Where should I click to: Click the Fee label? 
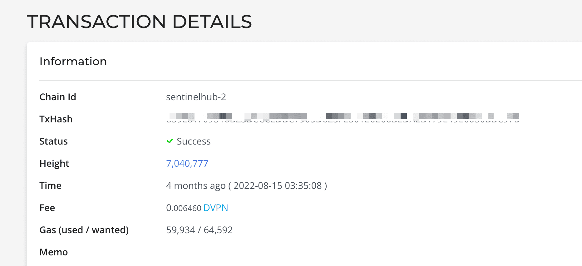click(47, 208)
